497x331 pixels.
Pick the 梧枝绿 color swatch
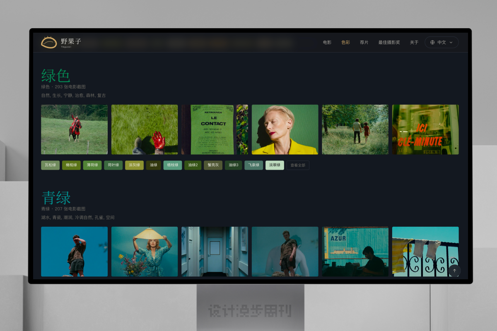[173, 165]
